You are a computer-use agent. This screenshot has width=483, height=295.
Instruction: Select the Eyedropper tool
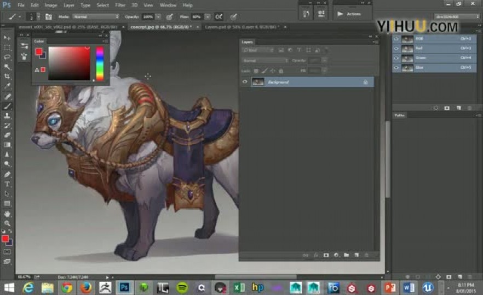7,86
